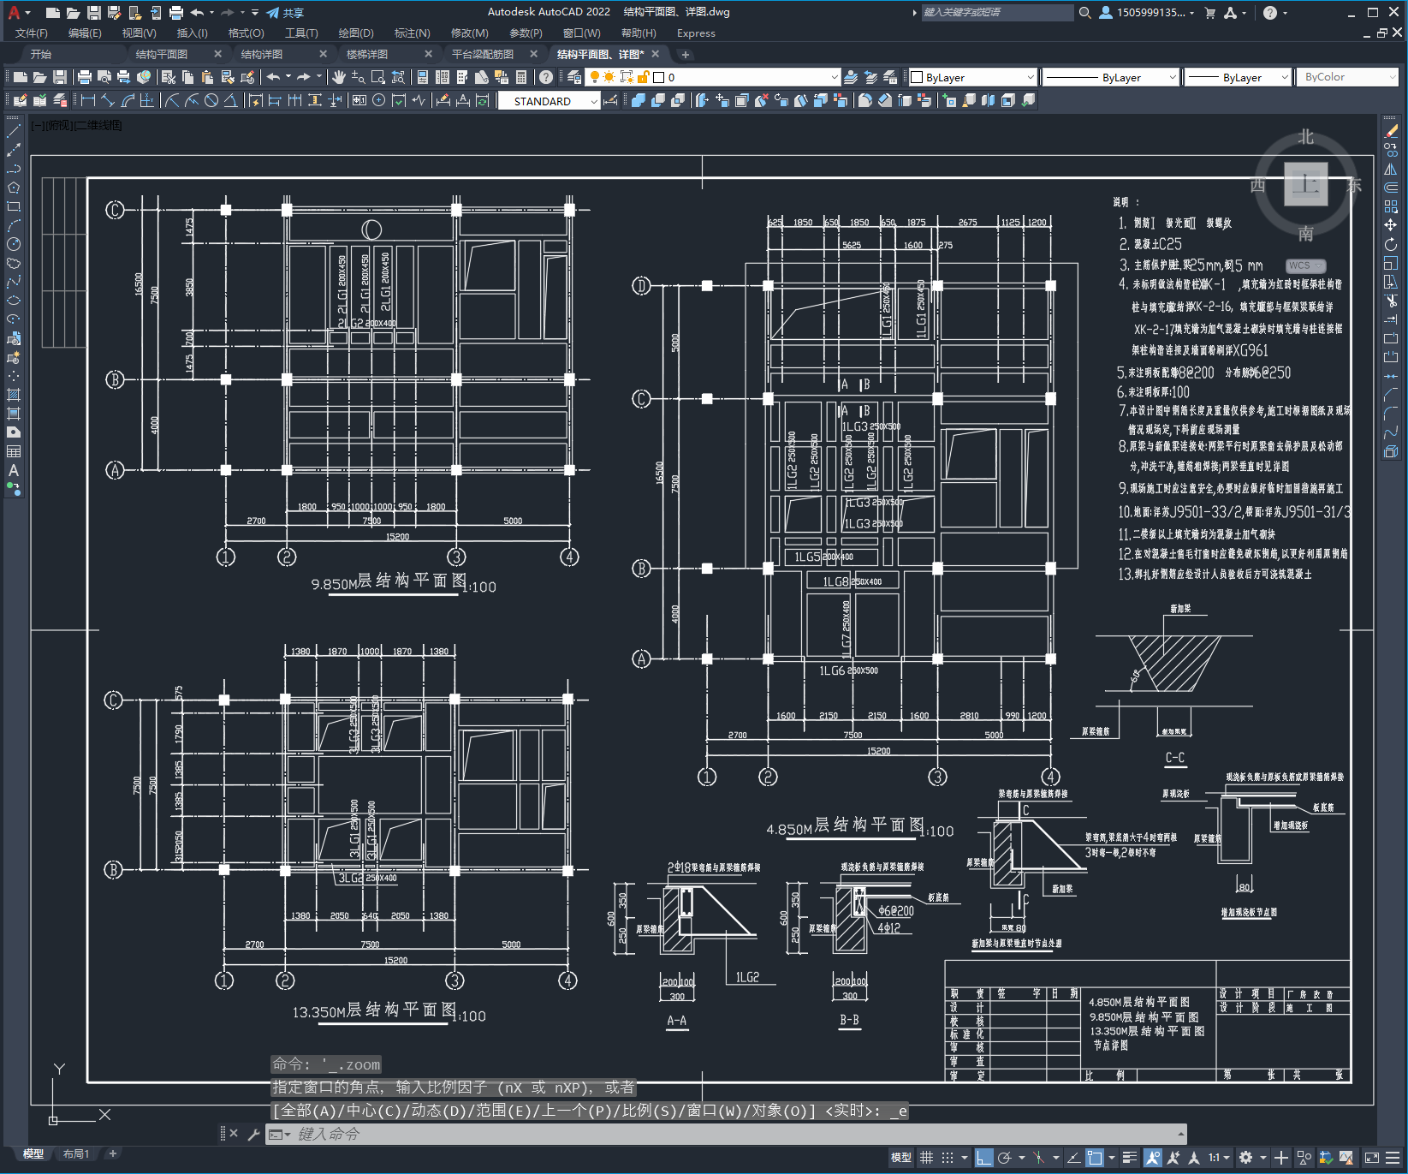
Task: Open the 标注(N) menu
Action: tap(413, 33)
